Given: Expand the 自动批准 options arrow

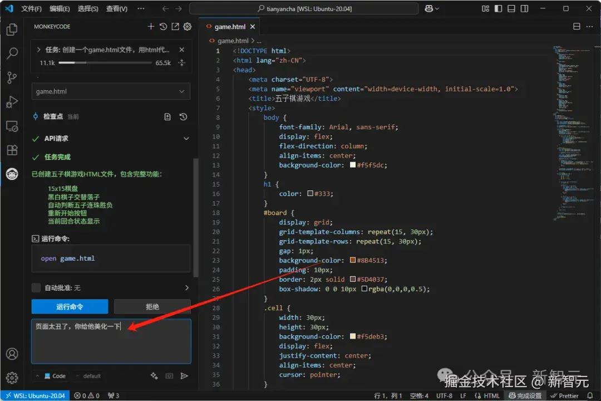Looking at the screenshot, I should tap(186, 288).
